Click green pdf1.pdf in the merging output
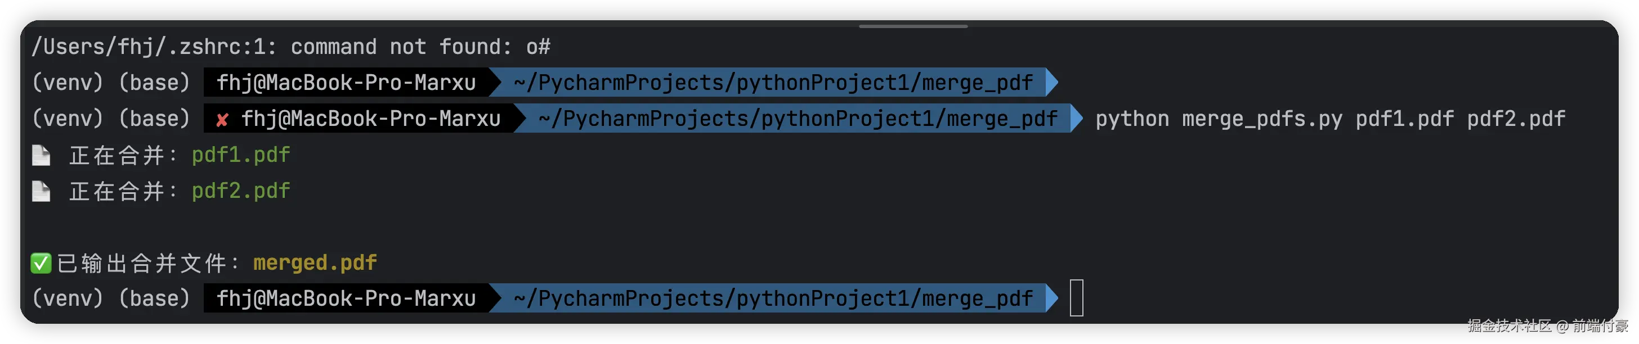This screenshot has width=1639, height=344. pos(240,155)
